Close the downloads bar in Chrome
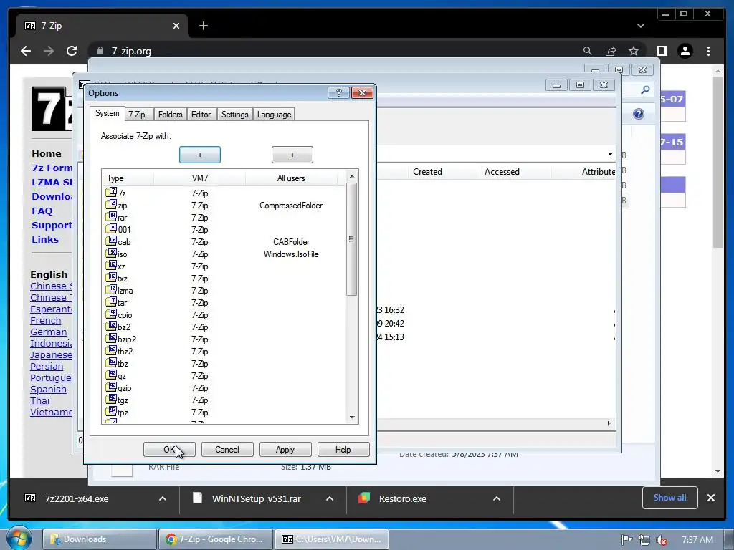This screenshot has height=550, width=734. [x=710, y=498]
